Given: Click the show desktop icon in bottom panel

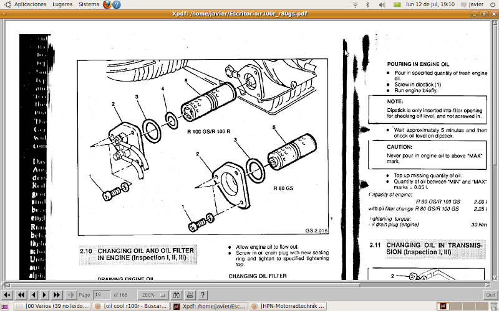Looking at the screenshot, I should point(5,306).
